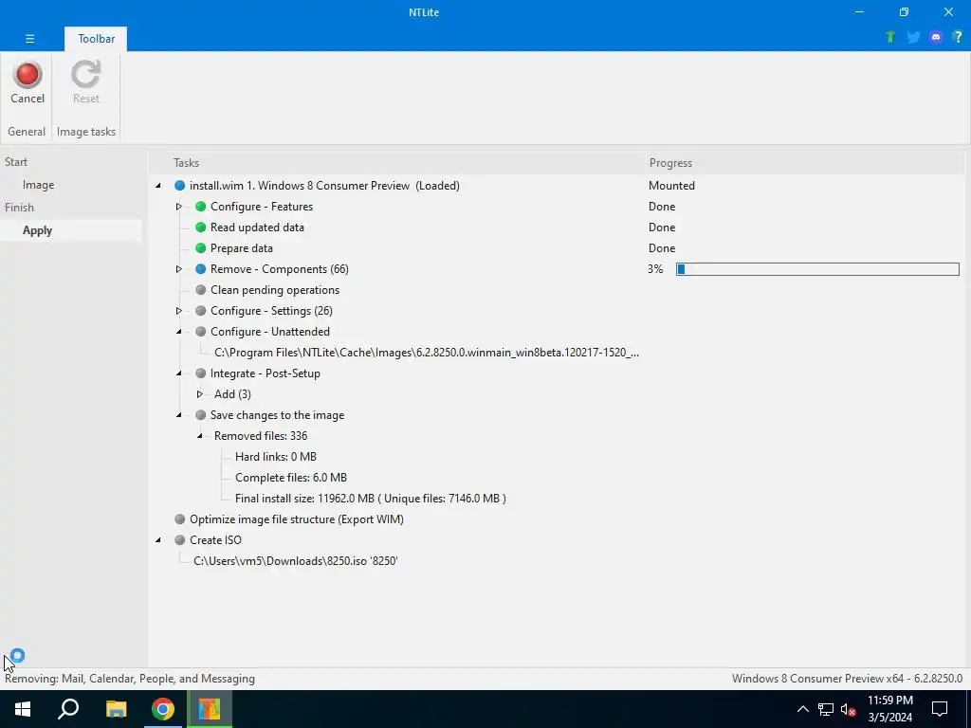Show hidden tray icons chevron

pos(802,709)
